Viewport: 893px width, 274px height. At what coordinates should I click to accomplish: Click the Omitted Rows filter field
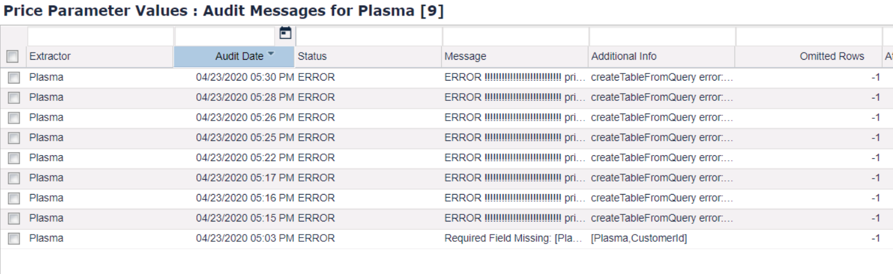[x=809, y=36]
